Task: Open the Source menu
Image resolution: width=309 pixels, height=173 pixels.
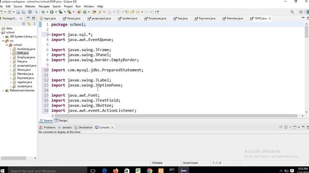Action: coord(18,6)
